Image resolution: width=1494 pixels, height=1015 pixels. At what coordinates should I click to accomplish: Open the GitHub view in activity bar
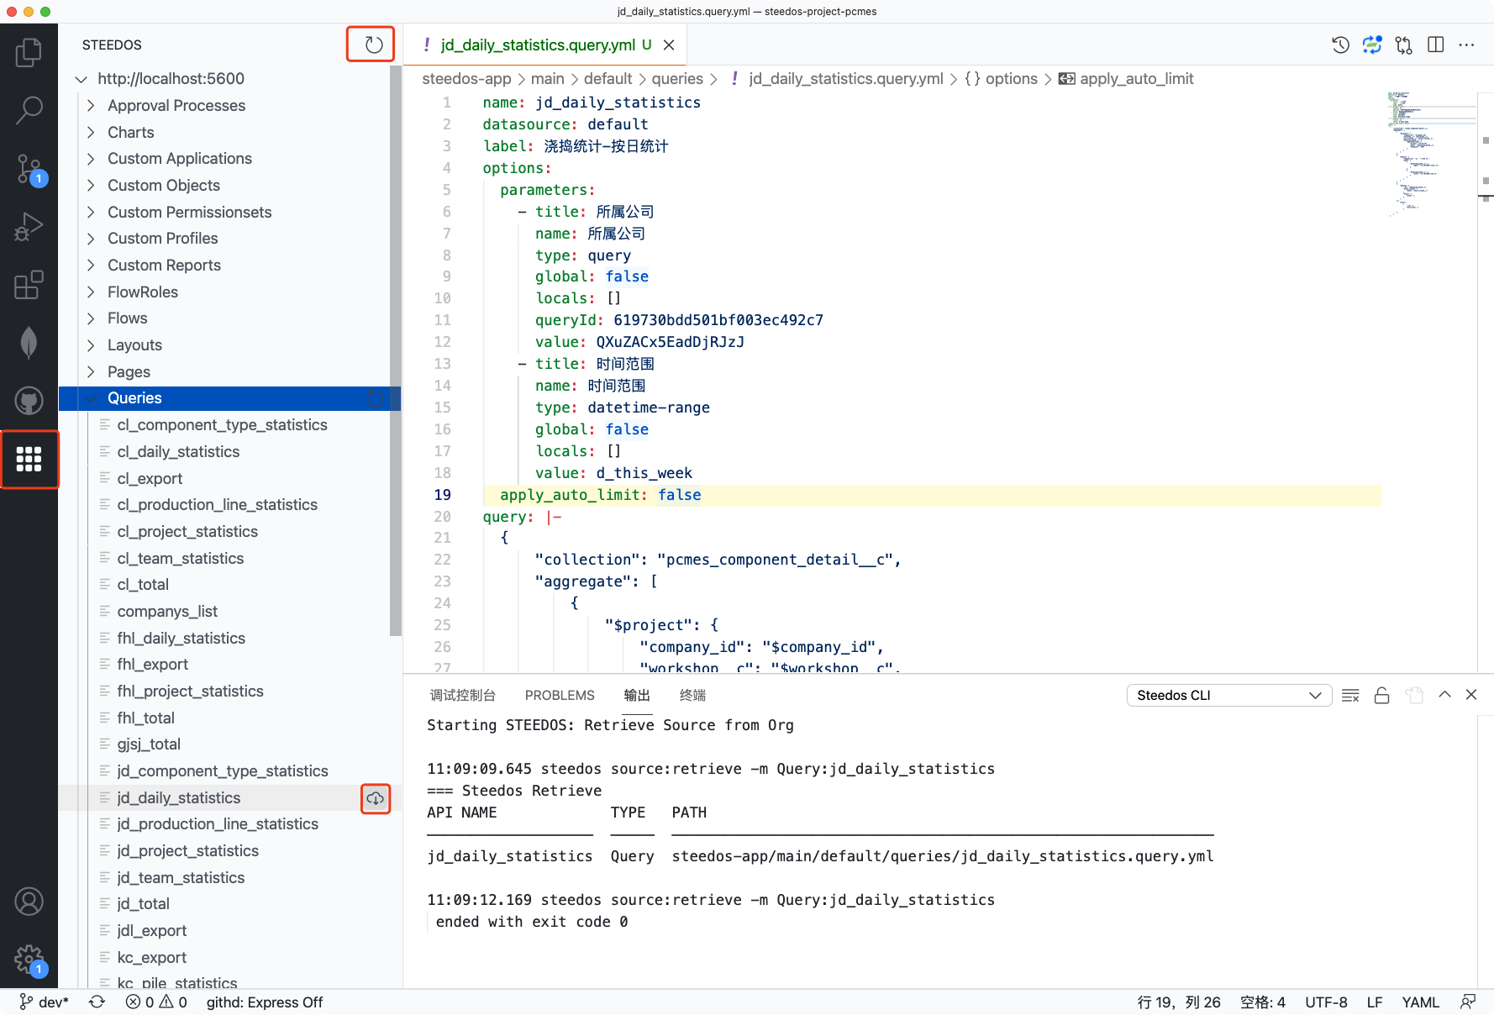pyautogui.click(x=29, y=401)
